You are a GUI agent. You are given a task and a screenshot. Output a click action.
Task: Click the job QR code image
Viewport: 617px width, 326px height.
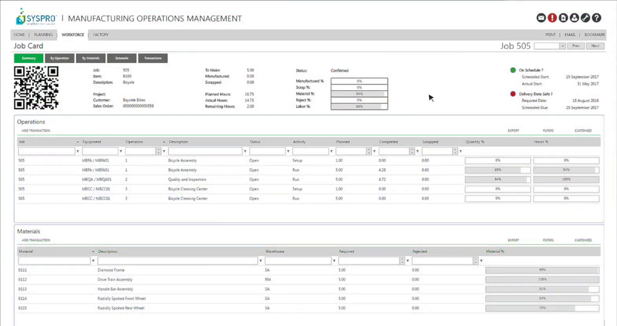click(x=36, y=88)
